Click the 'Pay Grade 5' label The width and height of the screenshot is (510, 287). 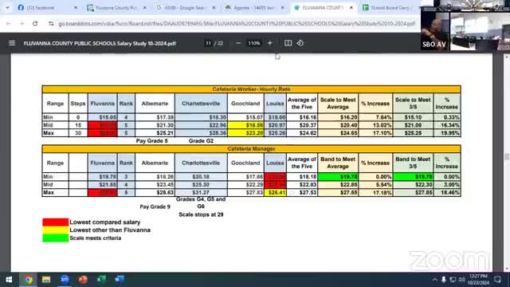tap(152, 141)
